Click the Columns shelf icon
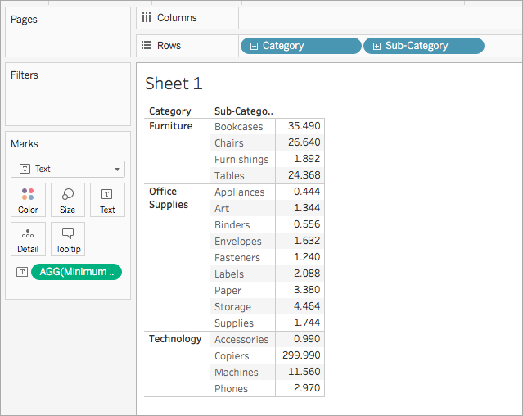Screen dimensions: 523x416 tap(147, 17)
